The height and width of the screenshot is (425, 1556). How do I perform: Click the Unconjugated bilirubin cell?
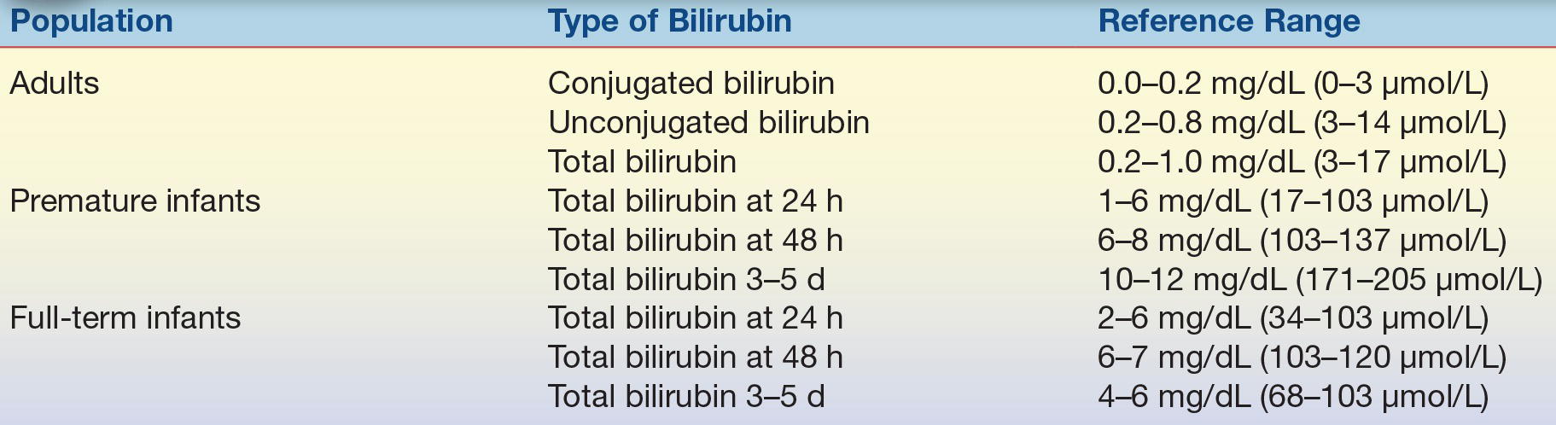pos(708,123)
